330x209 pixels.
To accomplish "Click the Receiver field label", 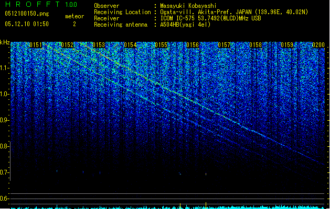I will [x=107, y=18].
